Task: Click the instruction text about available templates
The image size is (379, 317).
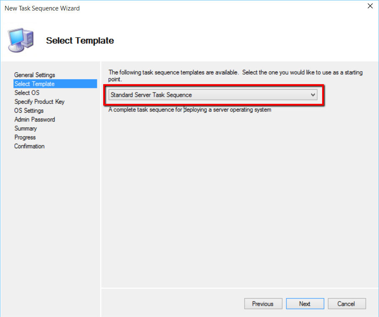Action: pyautogui.click(x=235, y=75)
